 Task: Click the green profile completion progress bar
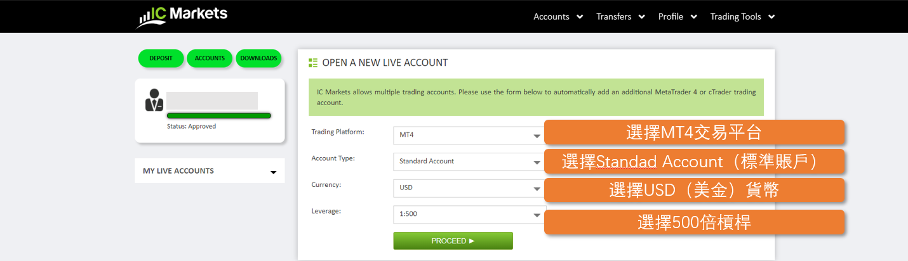pyautogui.click(x=219, y=116)
